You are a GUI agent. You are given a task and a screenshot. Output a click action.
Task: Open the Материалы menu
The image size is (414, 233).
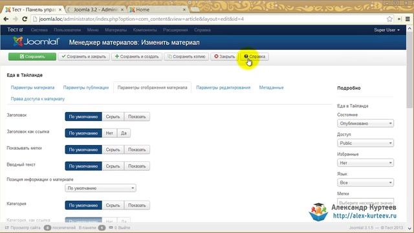coord(116,30)
